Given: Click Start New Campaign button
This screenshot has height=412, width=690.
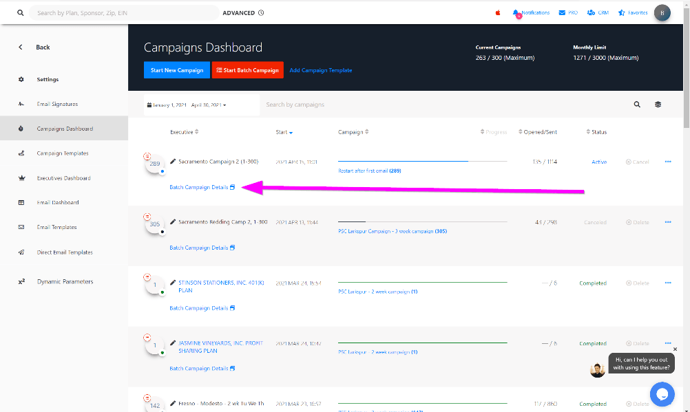Looking at the screenshot, I should pyautogui.click(x=177, y=70).
